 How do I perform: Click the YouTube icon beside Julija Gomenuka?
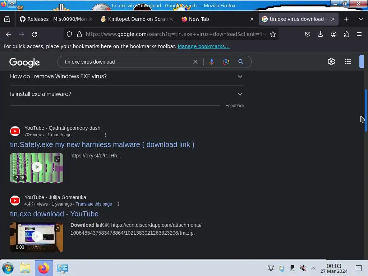click(x=15, y=201)
